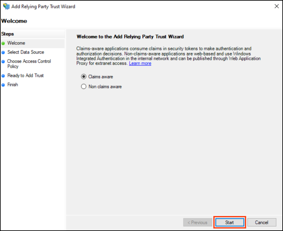Click the Steps panel header
The height and width of the screenshot is (231, 283).
[x=7, y=34]
